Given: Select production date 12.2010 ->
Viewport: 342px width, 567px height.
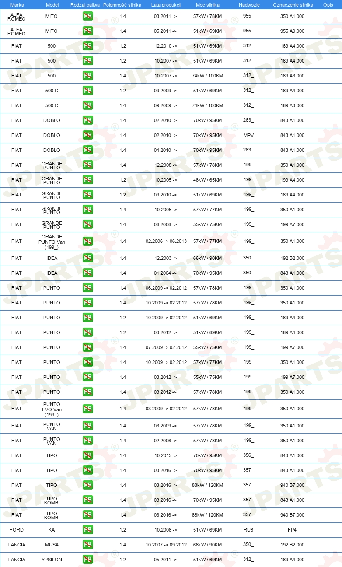Looking at the screenshot, I should tap(165, 46).
